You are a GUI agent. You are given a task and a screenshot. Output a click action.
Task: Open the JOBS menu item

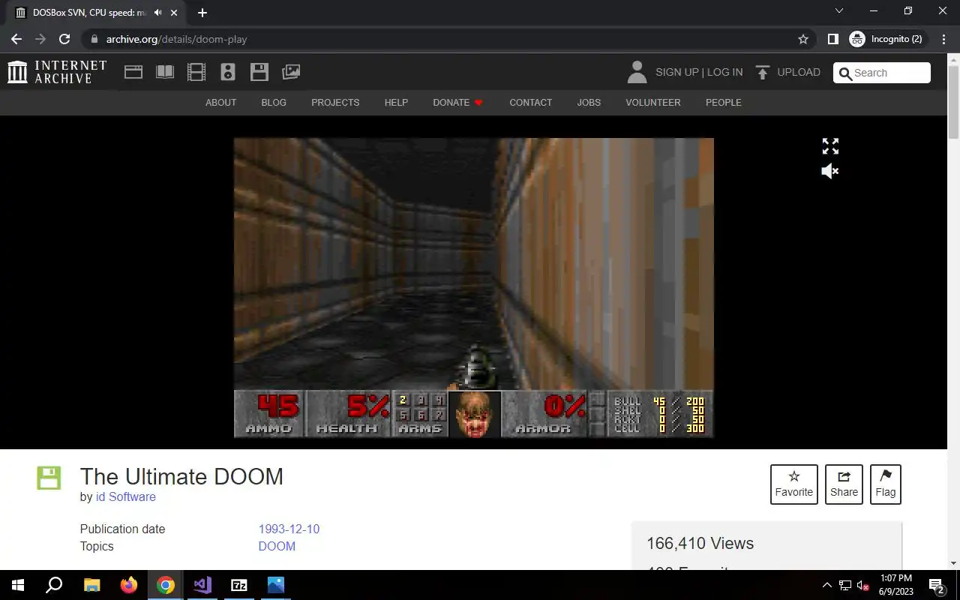pyautogui.click(x=589, y=102)
